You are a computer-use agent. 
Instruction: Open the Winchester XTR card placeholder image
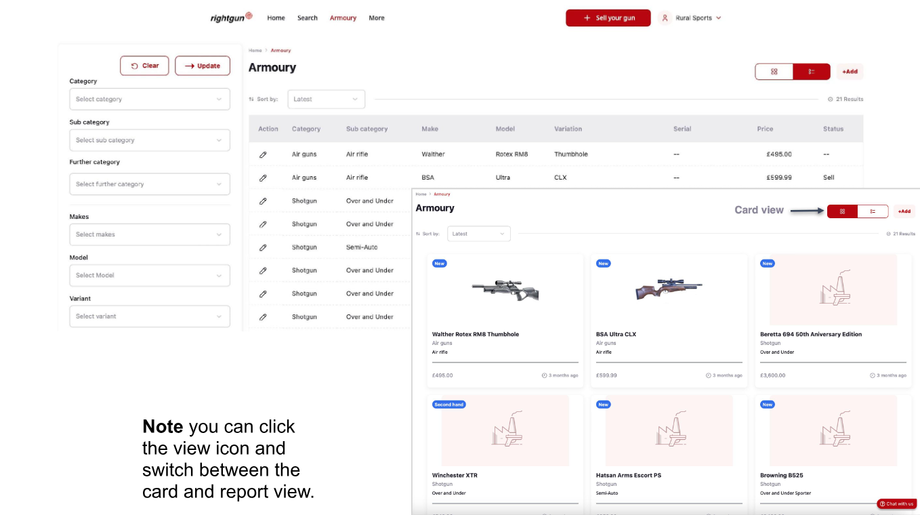point(505,431)
